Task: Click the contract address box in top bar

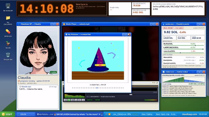Action: (178, 9)
